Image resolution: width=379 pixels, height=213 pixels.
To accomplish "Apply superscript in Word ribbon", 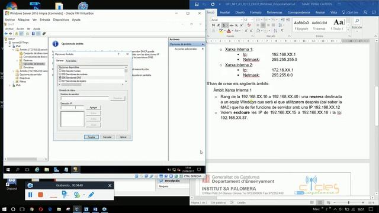I will coord(242,25).
